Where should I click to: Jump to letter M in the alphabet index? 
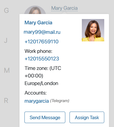coord(7,70)
